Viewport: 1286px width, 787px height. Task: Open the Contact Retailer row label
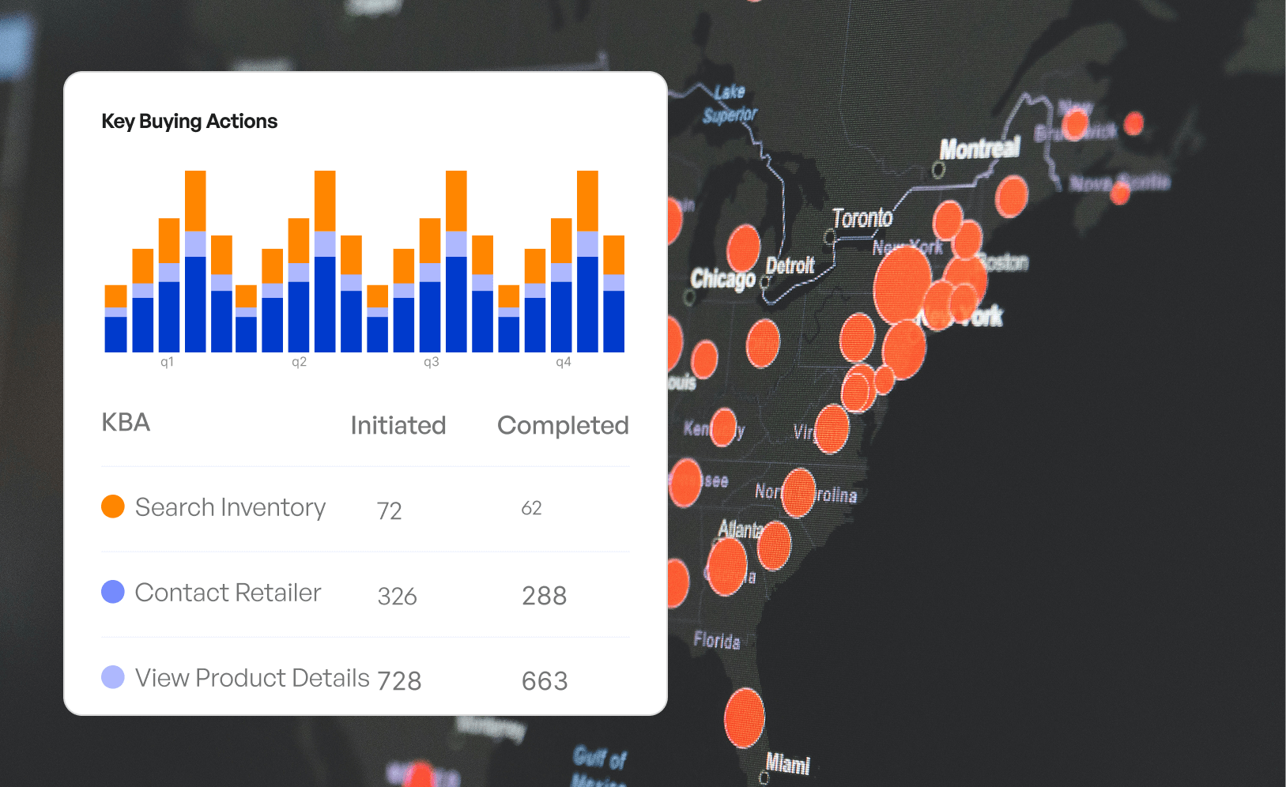(x=228, y=593)
